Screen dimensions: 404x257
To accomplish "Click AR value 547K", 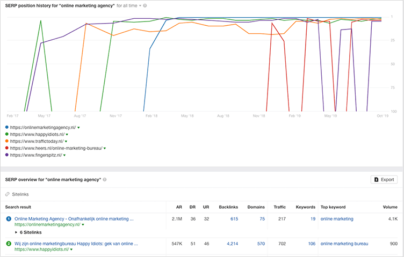I will coord(177,244).
